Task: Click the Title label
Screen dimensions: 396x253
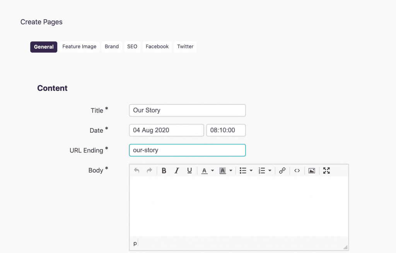Action: coord(97,111)
